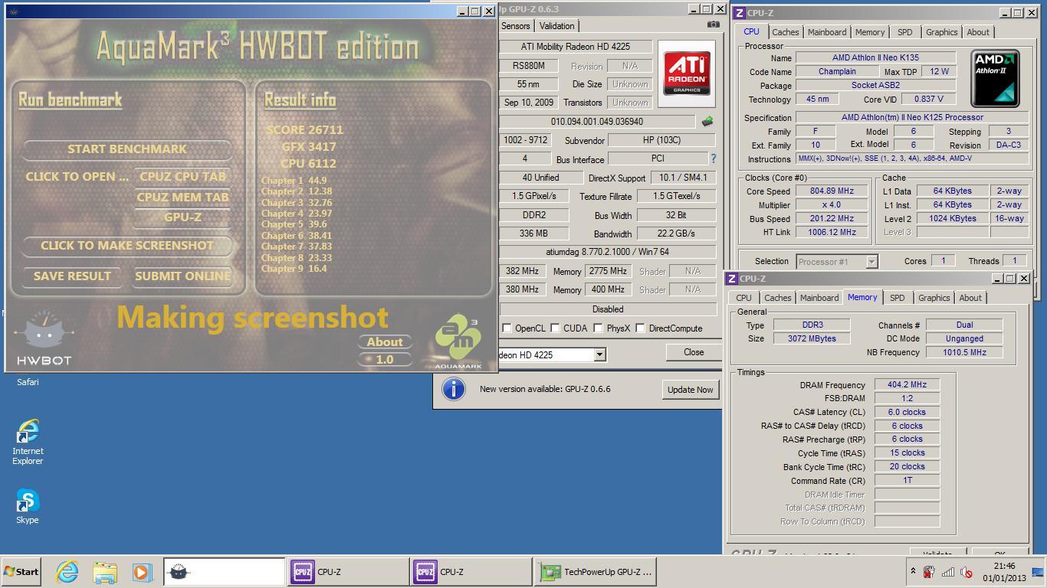This screenshot has height=588, width=1047.
Task: Select CPU tab in lower CPU-Z Memory window
Action: pyautogui.click(x=743, y=298)
